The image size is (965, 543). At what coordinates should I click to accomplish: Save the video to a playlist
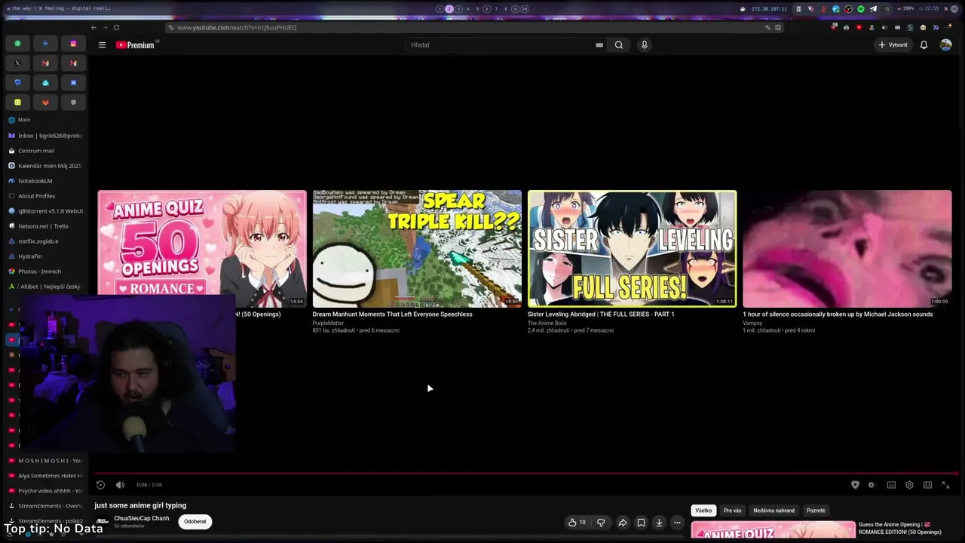click(x=641, y=522)
